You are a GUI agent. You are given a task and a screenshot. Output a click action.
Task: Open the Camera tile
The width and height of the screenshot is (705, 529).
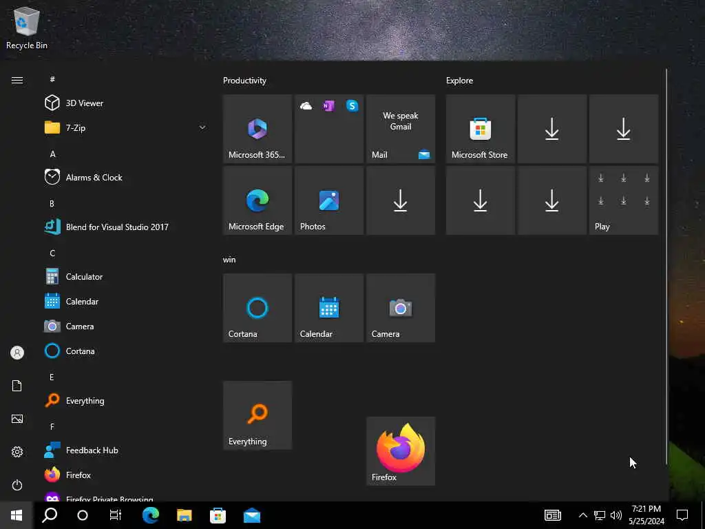pos(401,308)
